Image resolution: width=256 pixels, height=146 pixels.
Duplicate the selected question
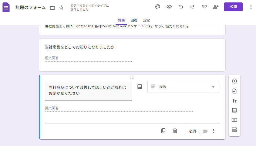pyautogui.click(x=163, y=131)
